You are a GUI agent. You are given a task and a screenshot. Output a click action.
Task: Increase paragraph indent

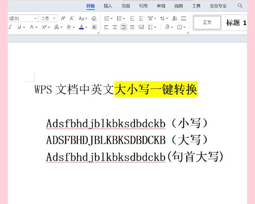(141, 18)
